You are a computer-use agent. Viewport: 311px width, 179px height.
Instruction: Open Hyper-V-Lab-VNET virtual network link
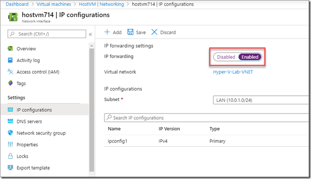pyautogui.click(x=233, y=72)
